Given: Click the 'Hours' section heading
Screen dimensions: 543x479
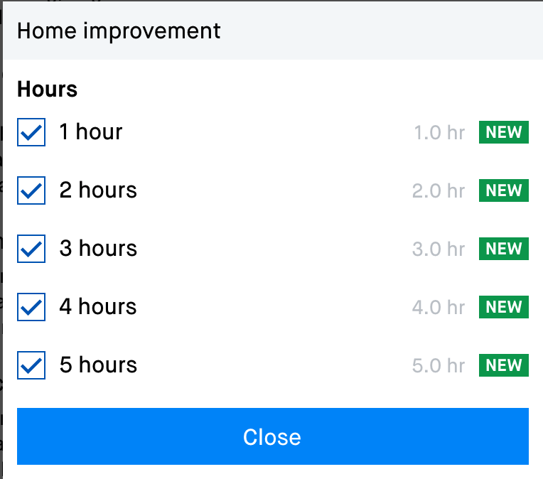Looking at the screenshot, I should coord(47,90).
